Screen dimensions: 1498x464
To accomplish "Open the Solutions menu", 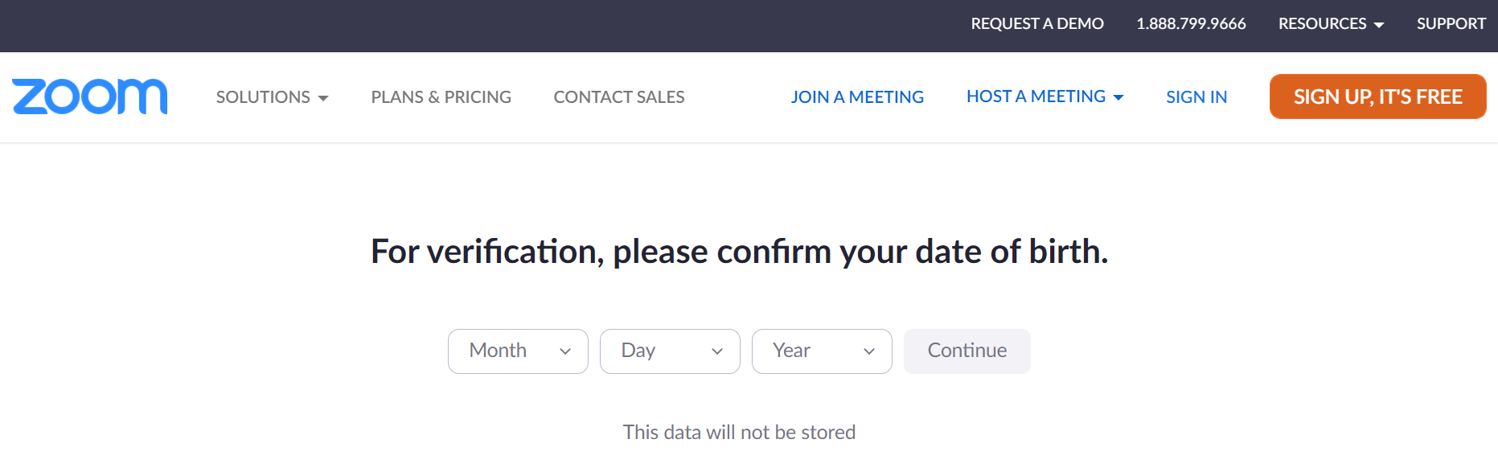I will tap(264, 97).
